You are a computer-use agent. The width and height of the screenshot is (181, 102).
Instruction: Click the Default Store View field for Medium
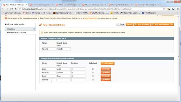(x=63, y=73)
